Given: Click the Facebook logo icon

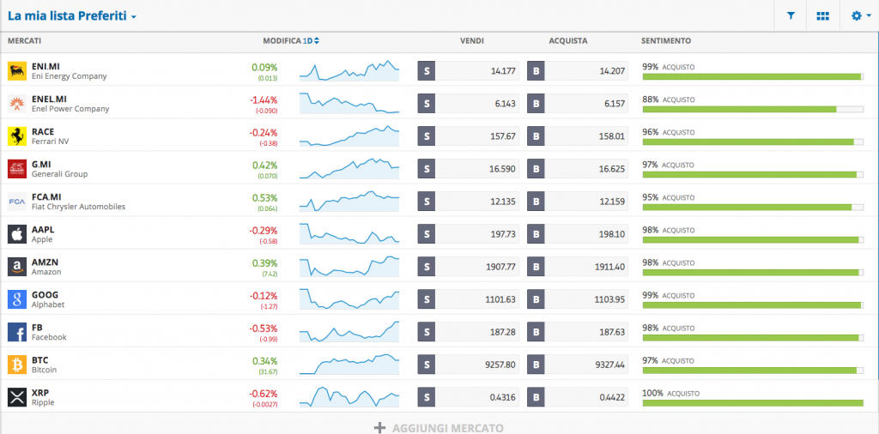Looking at the screenshot, I should click(x=17, y=332).
